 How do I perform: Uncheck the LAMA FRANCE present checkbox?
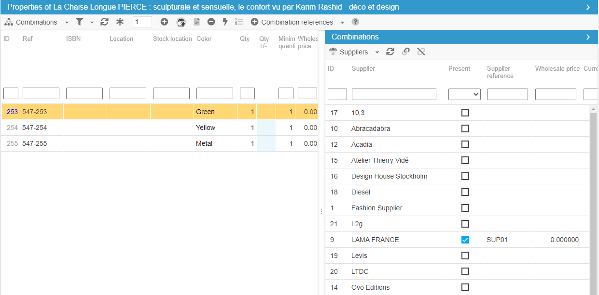[465, 240]
